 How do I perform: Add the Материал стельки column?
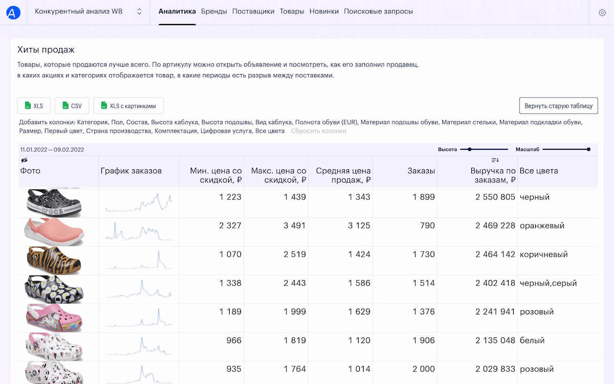point(469,123)
